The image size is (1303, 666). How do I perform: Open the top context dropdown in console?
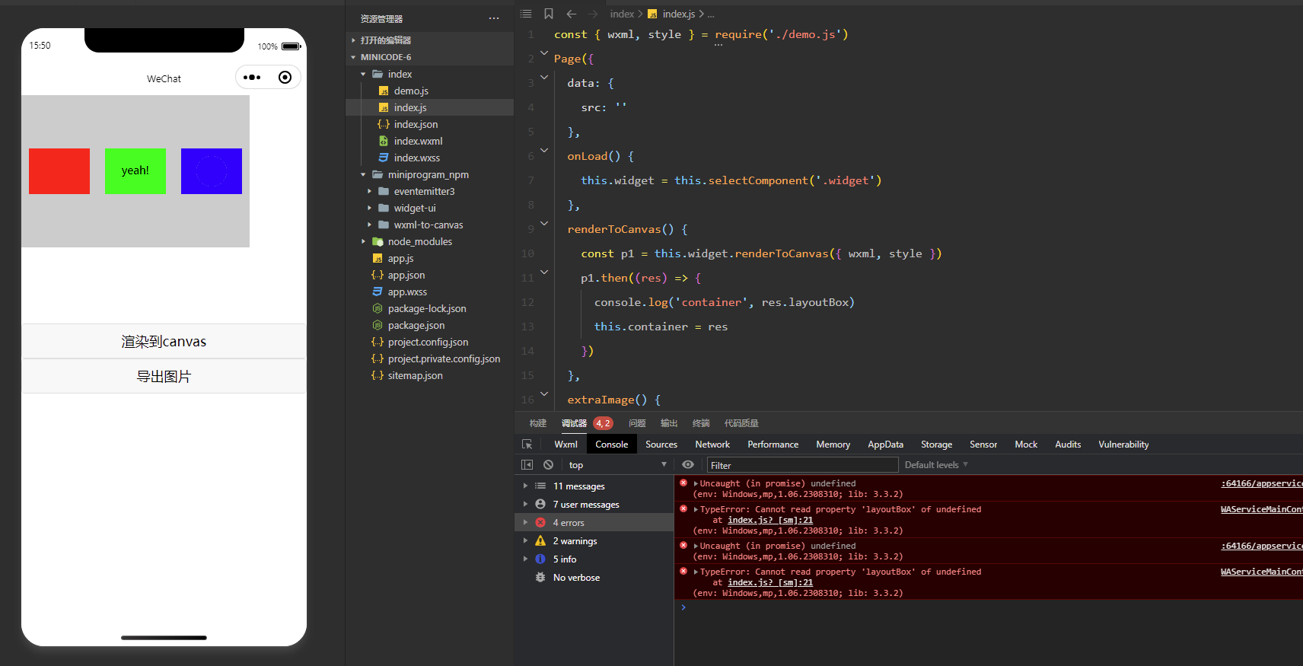(x=617, y=465)
